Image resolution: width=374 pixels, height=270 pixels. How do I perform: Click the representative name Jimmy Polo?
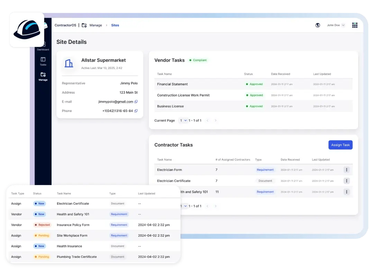point(129,83)
